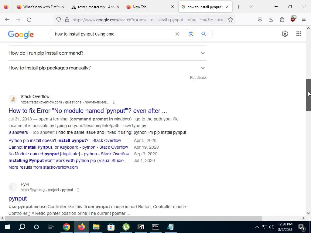Open "No Module named pynput [duplicate]" link

[69, 154]
